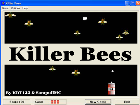Start a New Game
Viewport: 140px width, 105px height.
(x=98, y=102)
